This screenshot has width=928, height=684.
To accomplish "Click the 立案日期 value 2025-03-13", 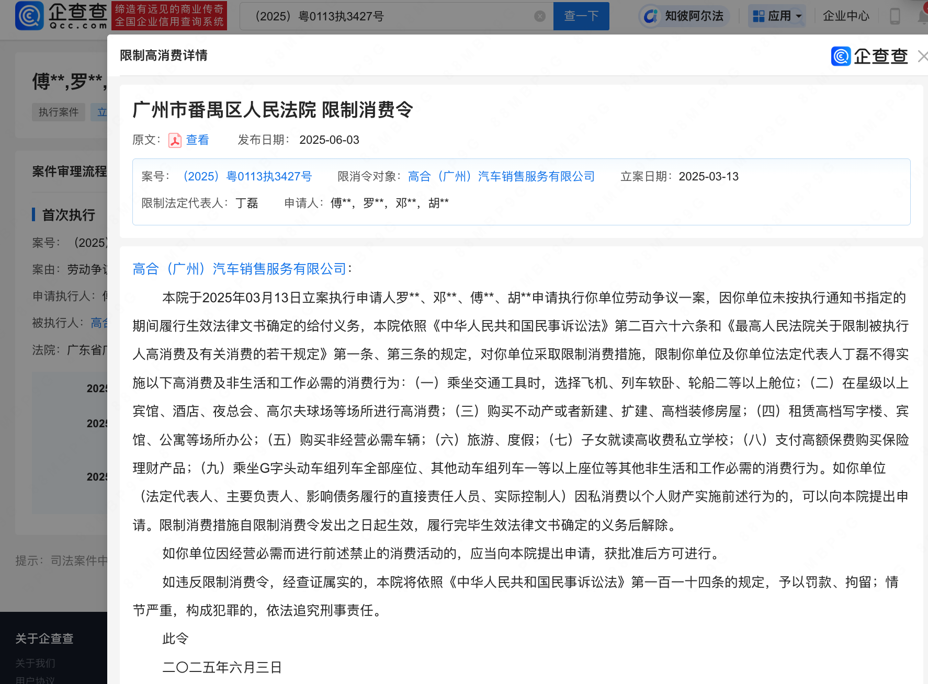I will pyautogui.click(x=708, y=177).
